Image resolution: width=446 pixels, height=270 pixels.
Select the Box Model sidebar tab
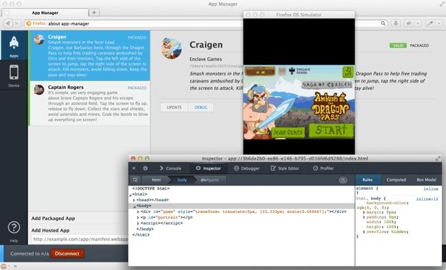[x=426, y=180]
